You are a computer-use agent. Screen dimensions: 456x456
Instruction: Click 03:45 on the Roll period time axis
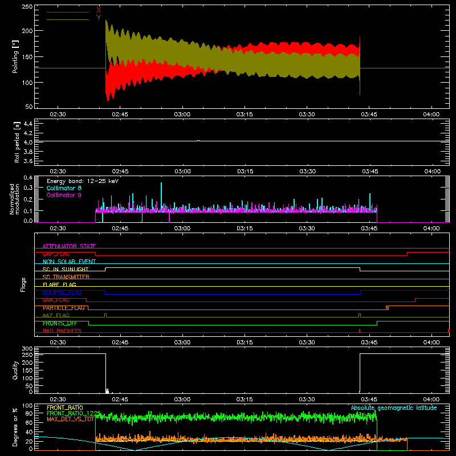click(x=370, y=172)
